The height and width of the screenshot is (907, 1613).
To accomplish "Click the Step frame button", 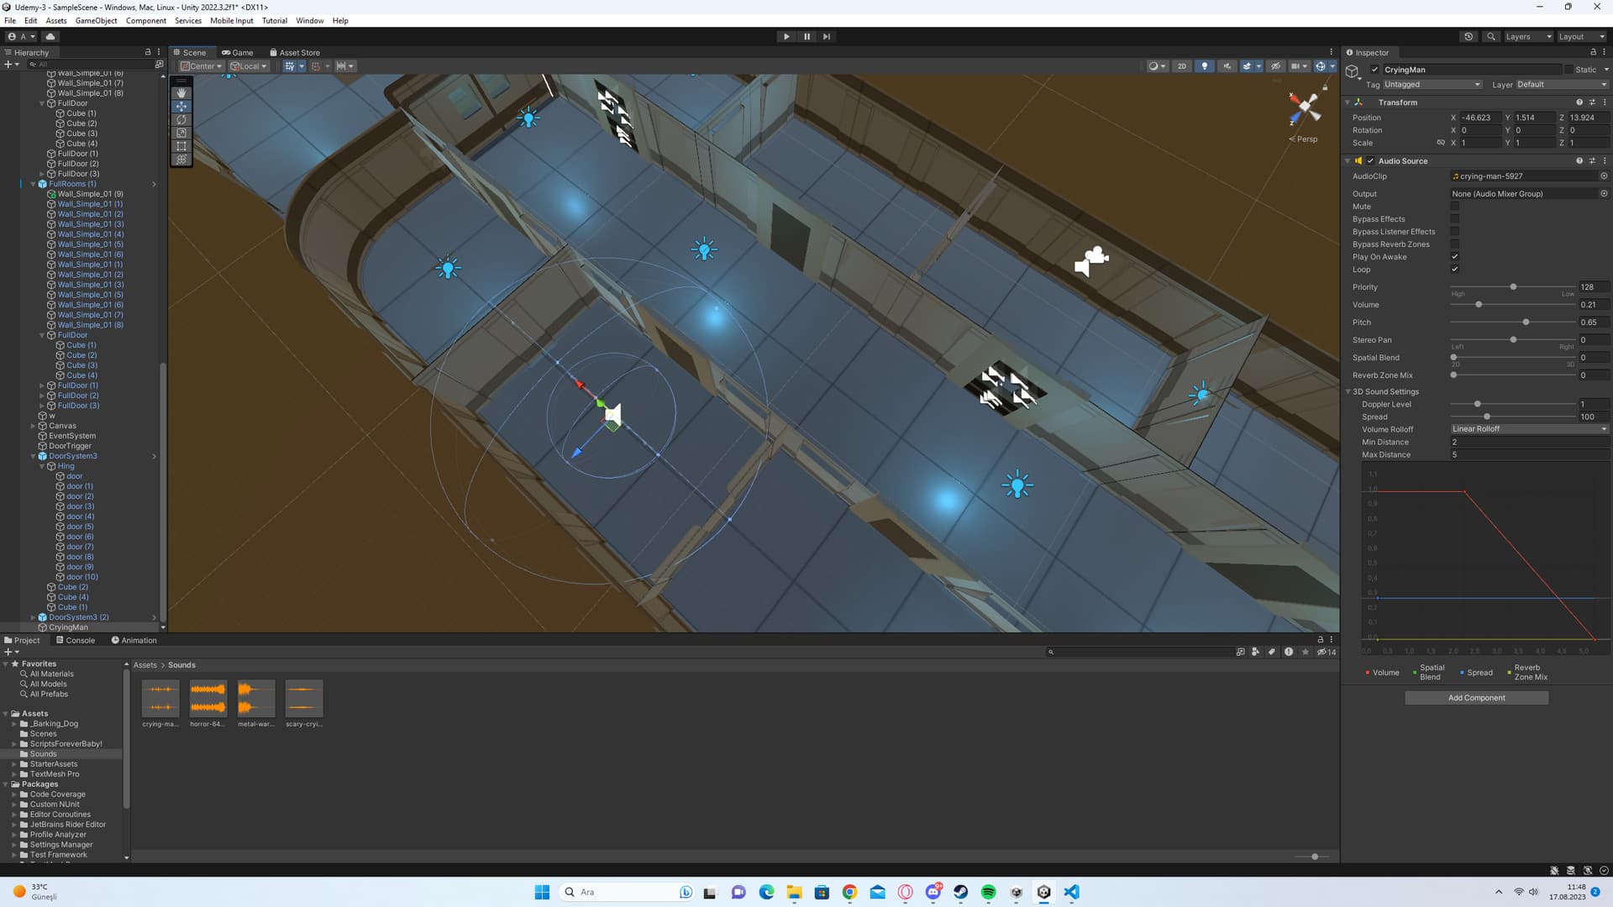I will coord(827,37).
